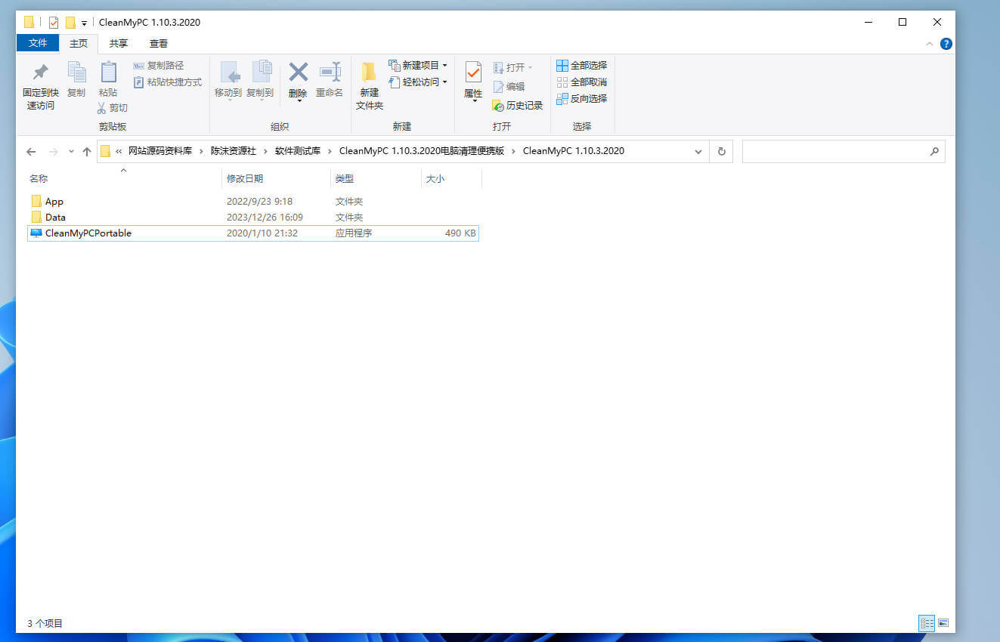This screenshot has height=642, width=1000.
Task: Click the 全部选择 (Select All) button
Action: 582,65
